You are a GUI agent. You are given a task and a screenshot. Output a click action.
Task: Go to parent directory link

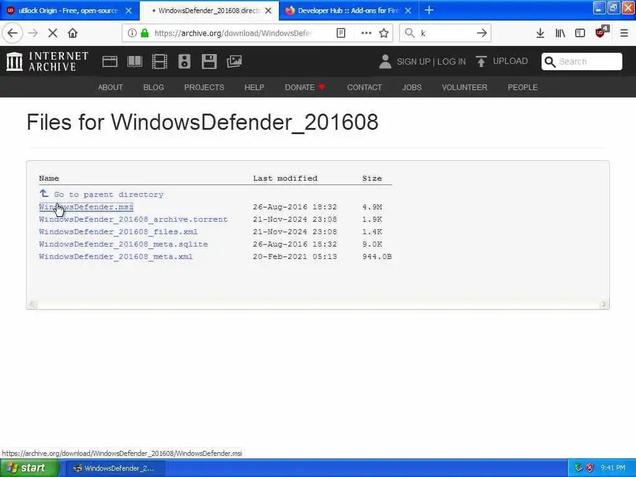109,194
